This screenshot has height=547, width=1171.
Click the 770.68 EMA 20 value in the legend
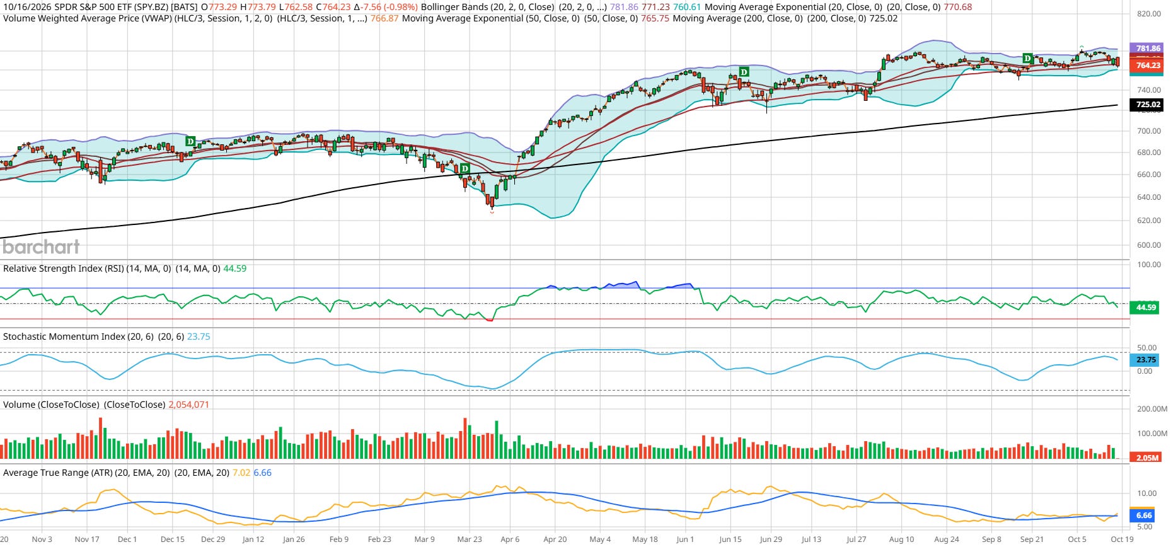[x=958, y=7]
